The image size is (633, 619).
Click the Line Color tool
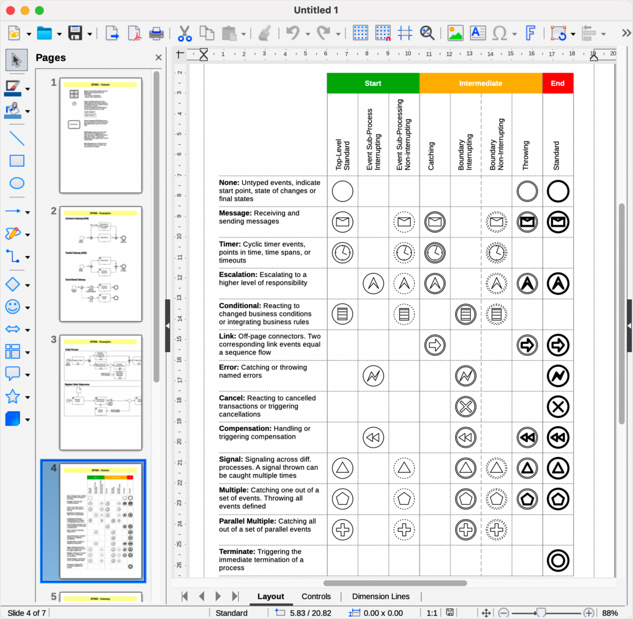(12, 88)
